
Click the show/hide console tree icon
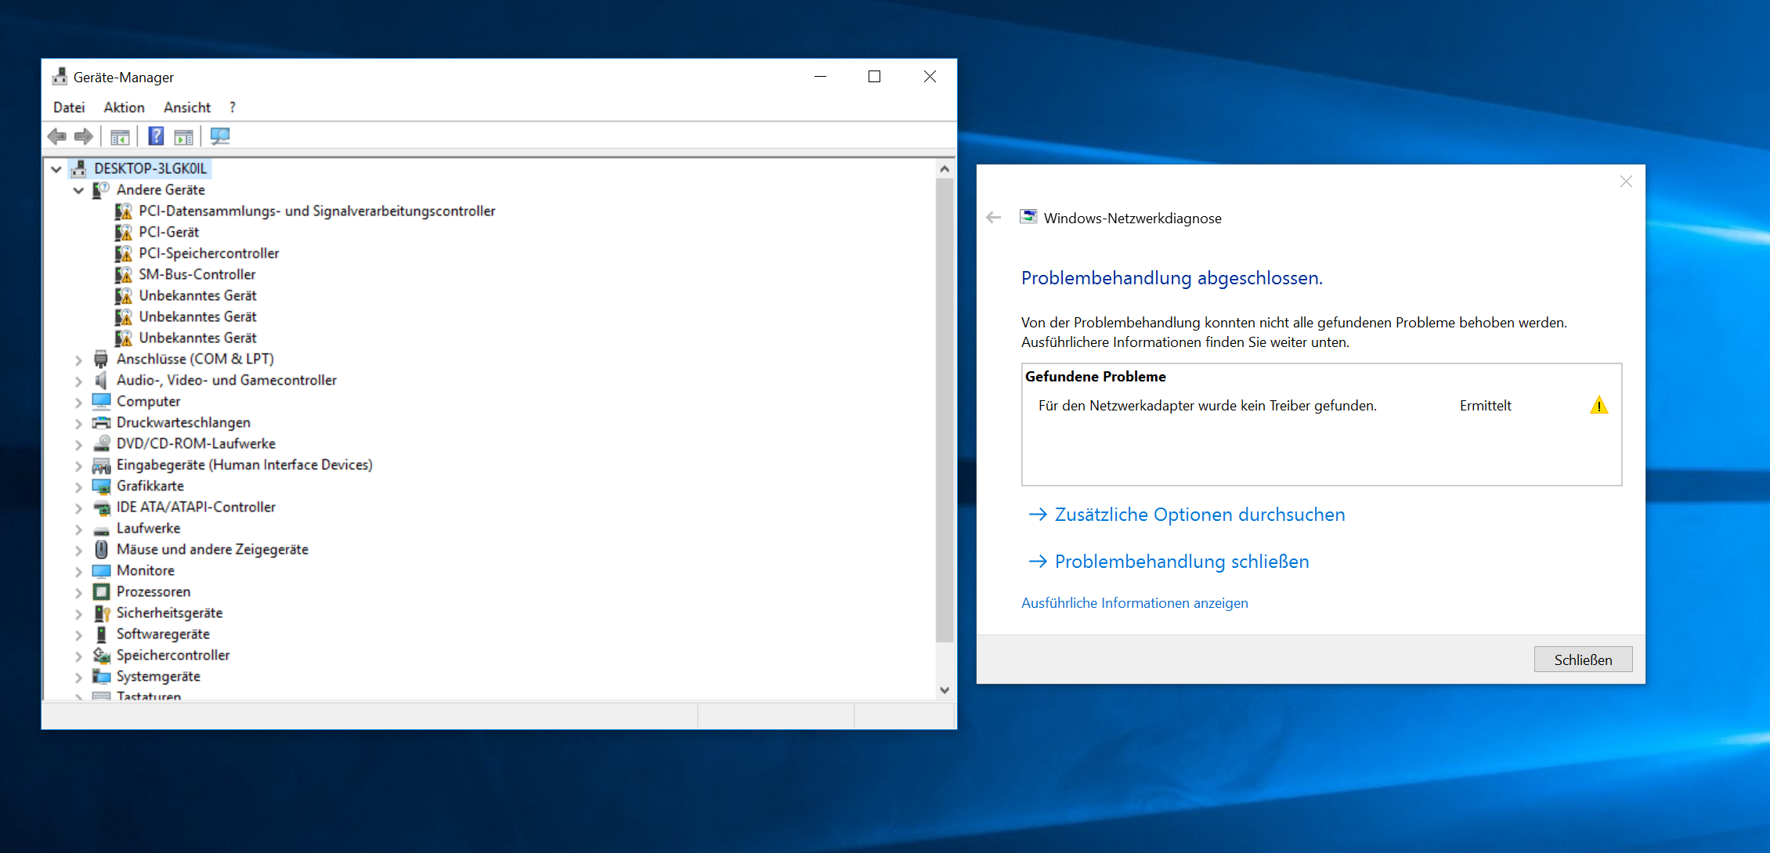[x=120, y=136]
